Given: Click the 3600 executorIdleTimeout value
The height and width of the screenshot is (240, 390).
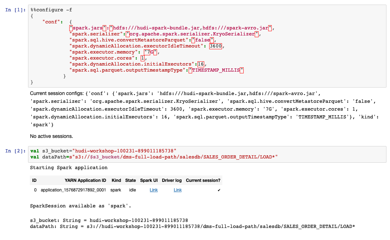Looking at the screenshot, I should [216, 46].
